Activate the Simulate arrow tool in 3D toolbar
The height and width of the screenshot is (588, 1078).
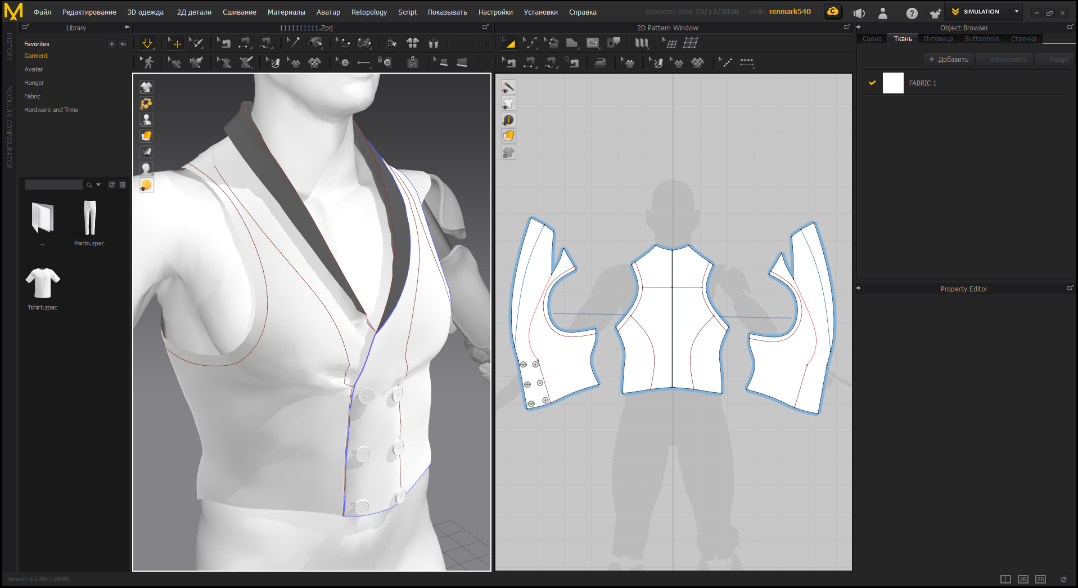(147, 43)
